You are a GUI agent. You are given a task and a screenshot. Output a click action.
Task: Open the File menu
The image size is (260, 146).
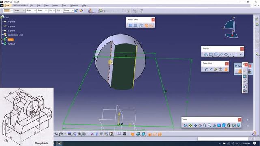(31, 6)
